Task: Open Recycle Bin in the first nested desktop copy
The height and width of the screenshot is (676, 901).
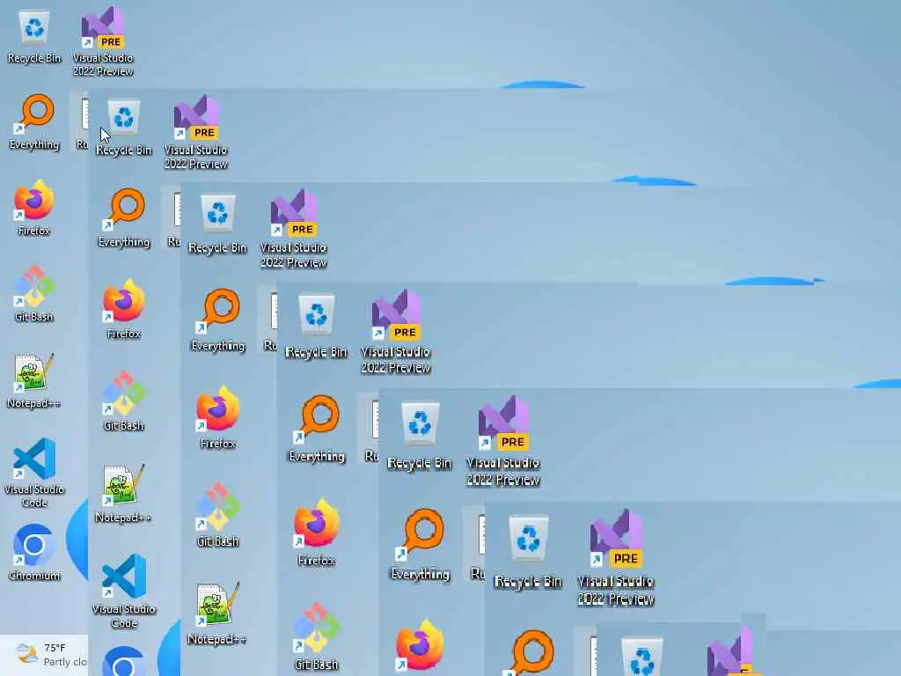Action: [x=123, y=127]
